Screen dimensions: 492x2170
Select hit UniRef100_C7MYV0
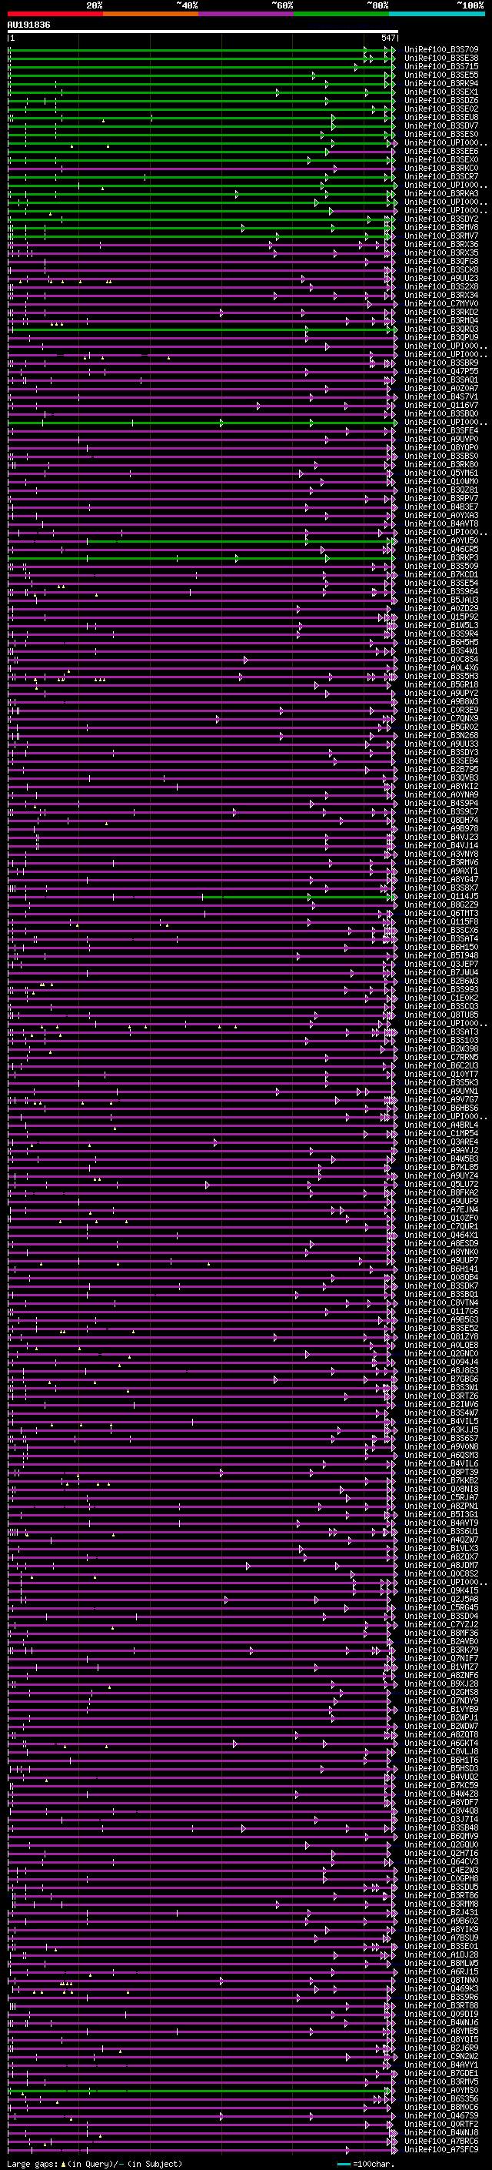point(441,303)
